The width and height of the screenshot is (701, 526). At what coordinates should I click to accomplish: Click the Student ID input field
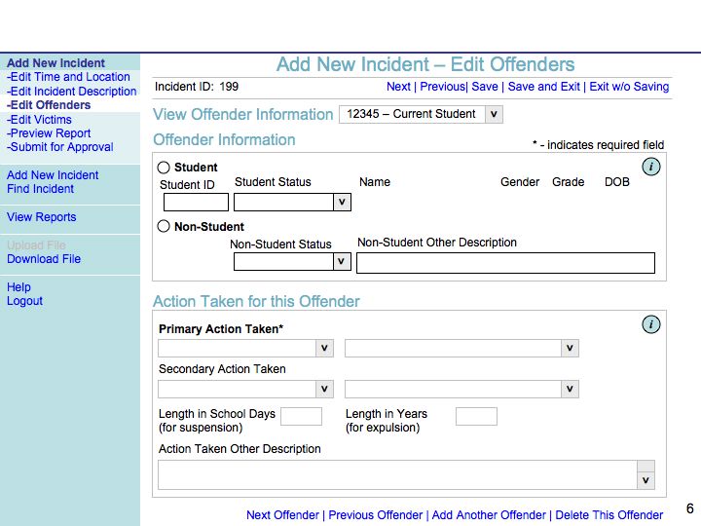coord(196,203)
